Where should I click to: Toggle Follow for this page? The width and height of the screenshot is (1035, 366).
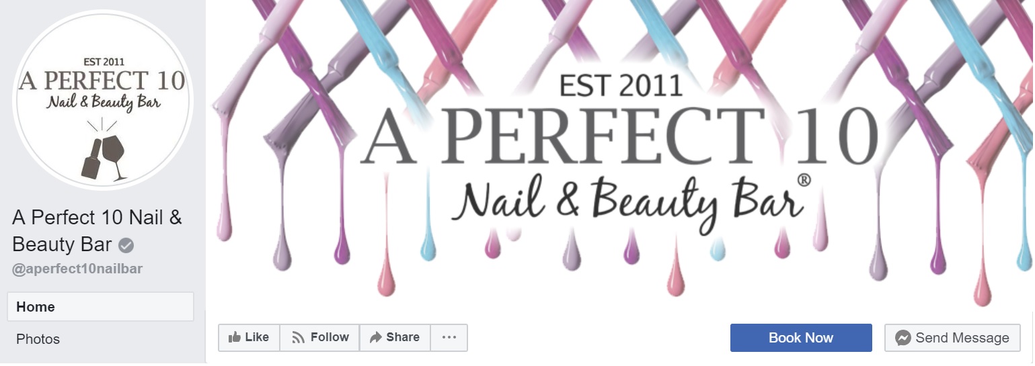click(x=320, y=338)
